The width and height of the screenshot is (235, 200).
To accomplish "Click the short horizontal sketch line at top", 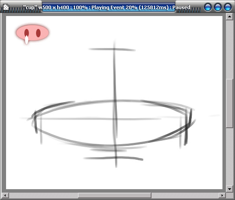I will pos(112,49).
